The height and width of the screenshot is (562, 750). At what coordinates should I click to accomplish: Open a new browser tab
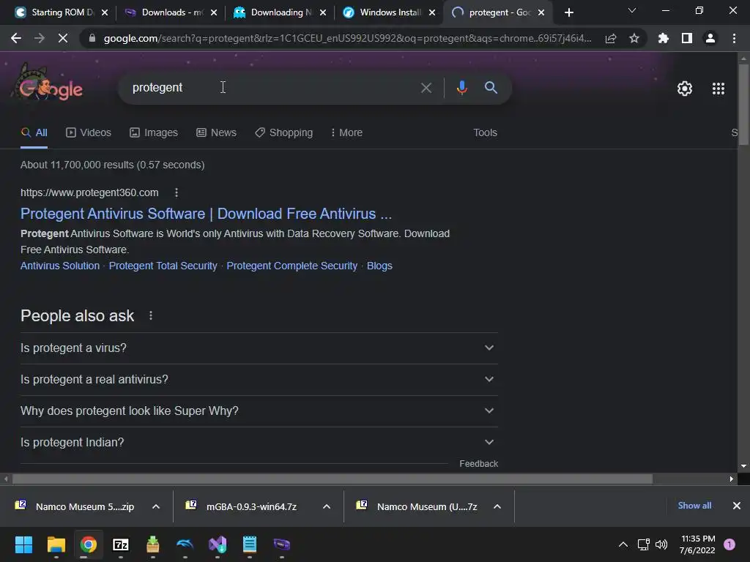(x=568, y=12)
